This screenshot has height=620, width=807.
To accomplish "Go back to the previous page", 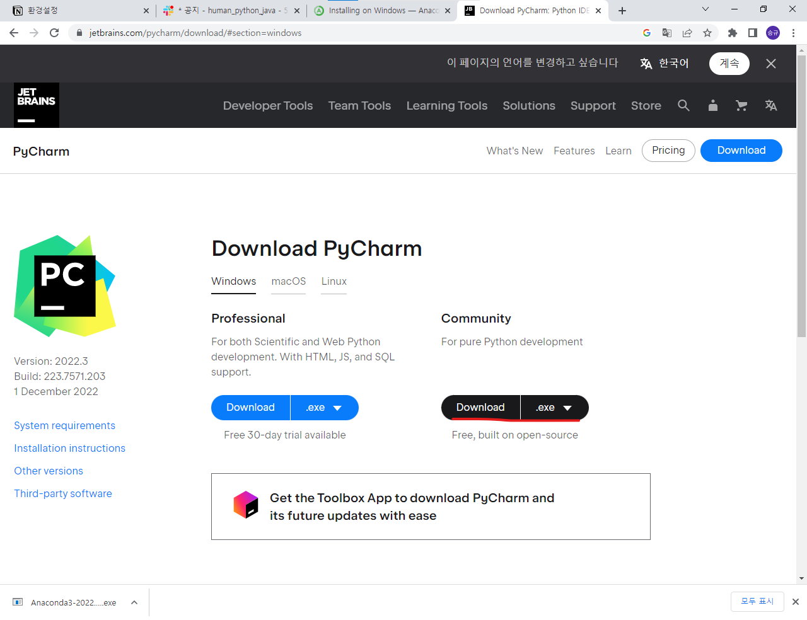I will tap(14, 33).
